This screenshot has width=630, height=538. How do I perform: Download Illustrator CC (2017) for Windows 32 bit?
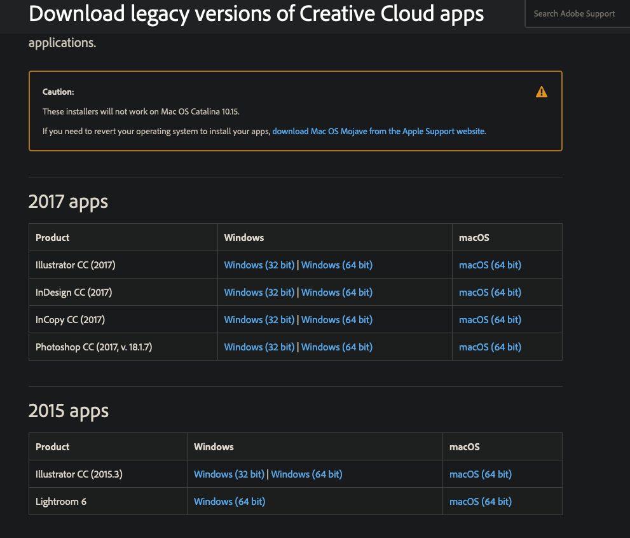(259, 265)
